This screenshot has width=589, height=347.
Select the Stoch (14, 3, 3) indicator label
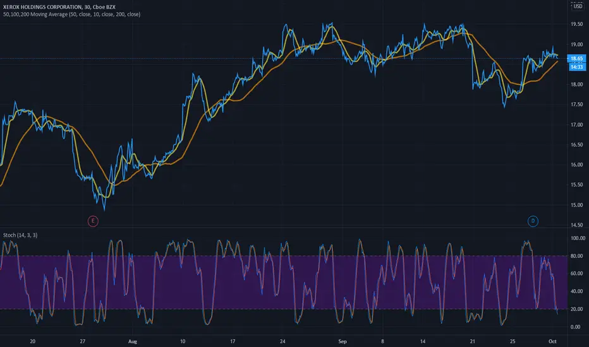(x=20, y=235)
